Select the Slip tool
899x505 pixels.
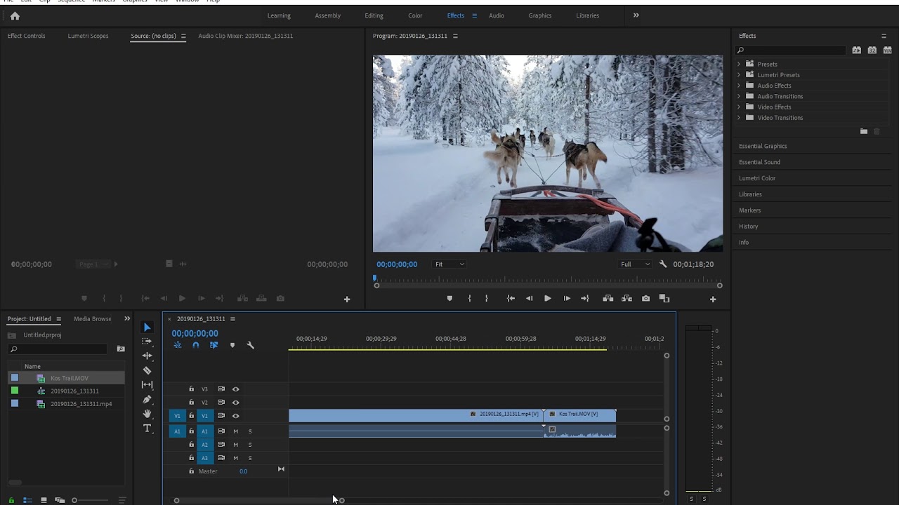pos(147,385)
